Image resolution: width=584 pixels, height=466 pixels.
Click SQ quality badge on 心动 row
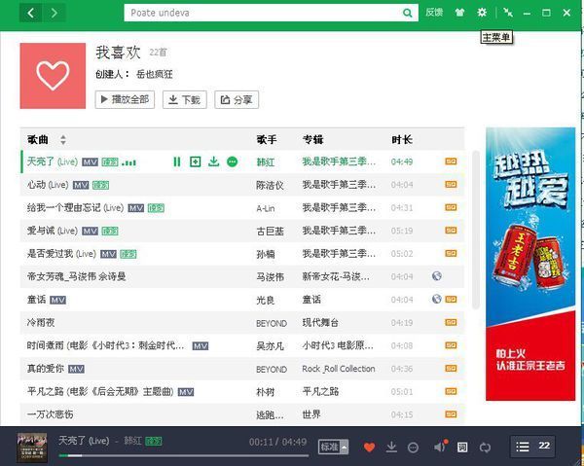451,185
